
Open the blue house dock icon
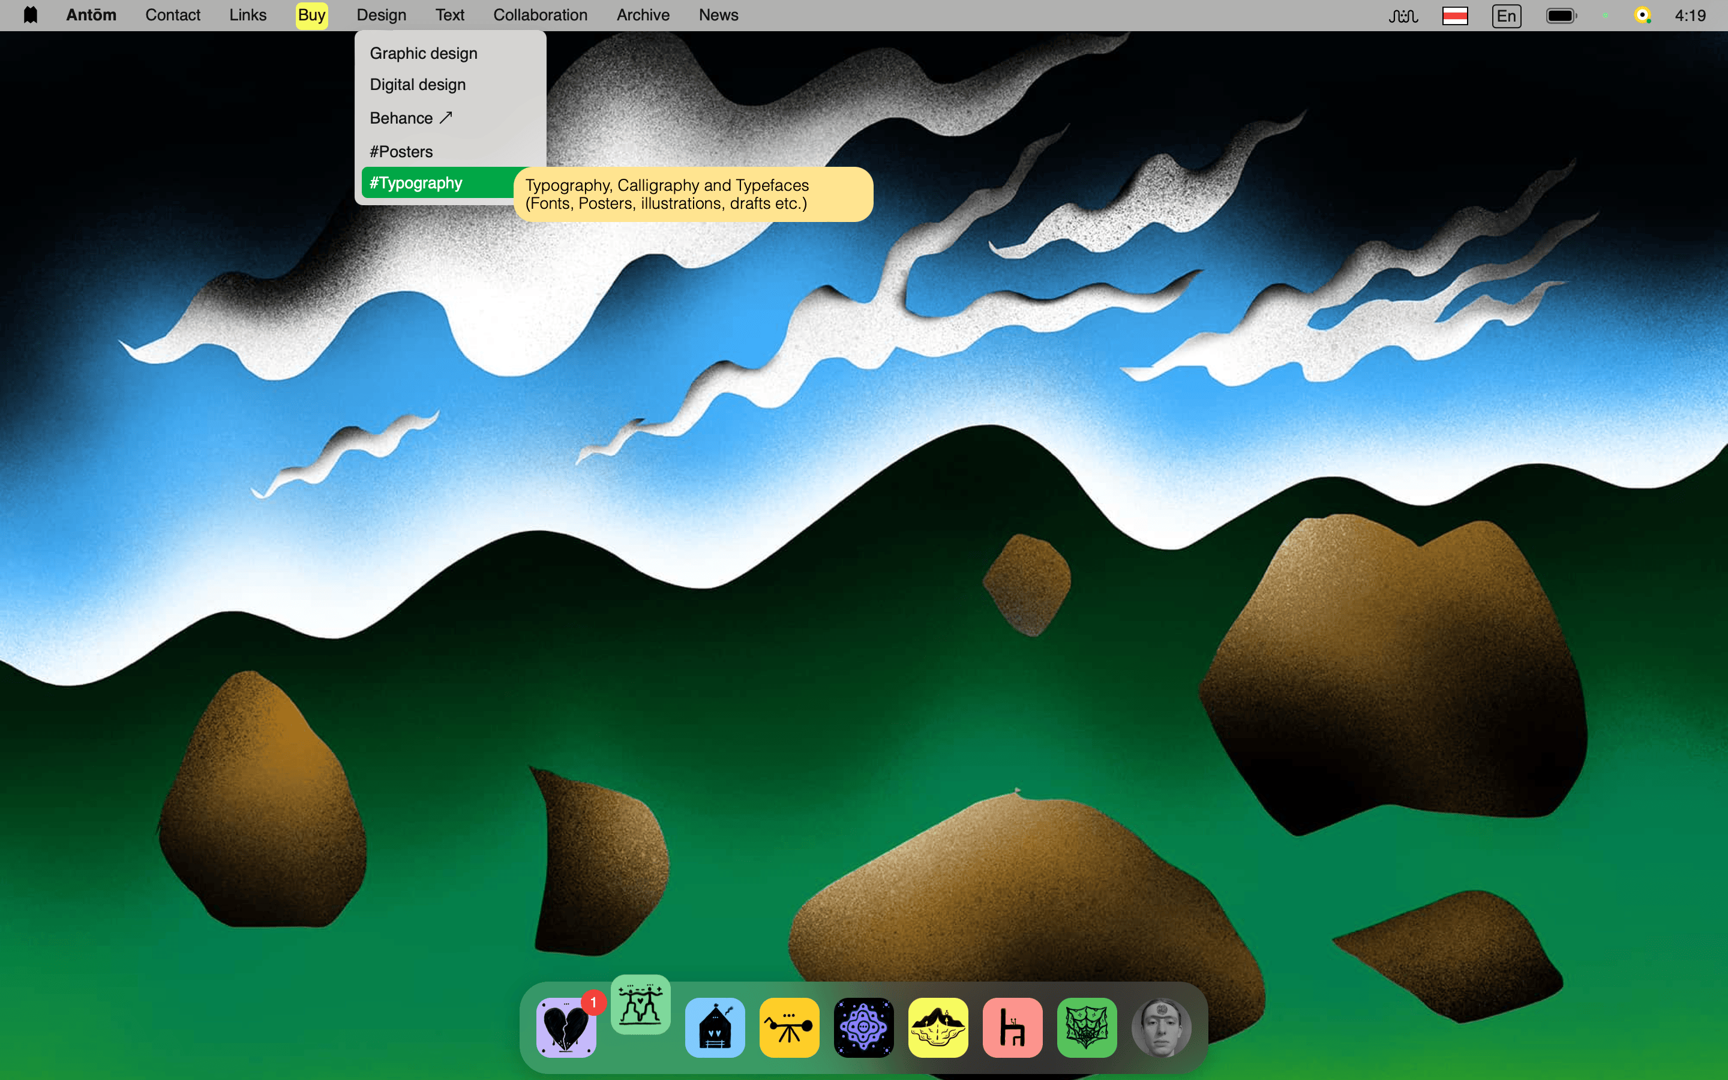click(715, 1027)
